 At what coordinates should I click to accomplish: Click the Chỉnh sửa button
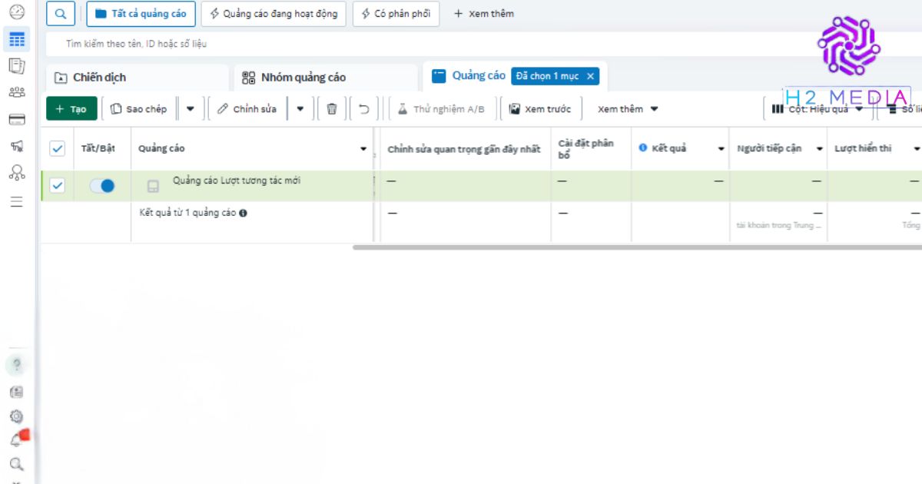(x=247, y=109)
